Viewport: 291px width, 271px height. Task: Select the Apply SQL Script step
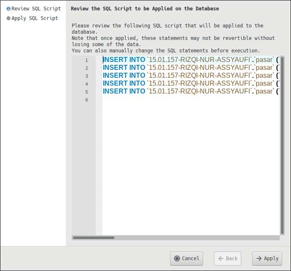(x=34, y=18)
